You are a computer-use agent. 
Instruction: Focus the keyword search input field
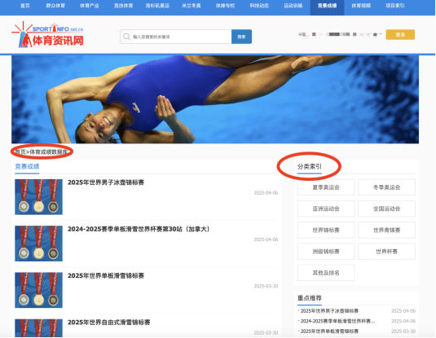(181, 37)
